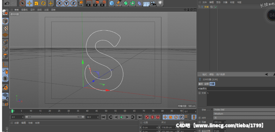Image resolution: width=275 pixels, height=132 pixels.
Task: Select the Workplane mode orange grid icon
Action: pos(5,35)
